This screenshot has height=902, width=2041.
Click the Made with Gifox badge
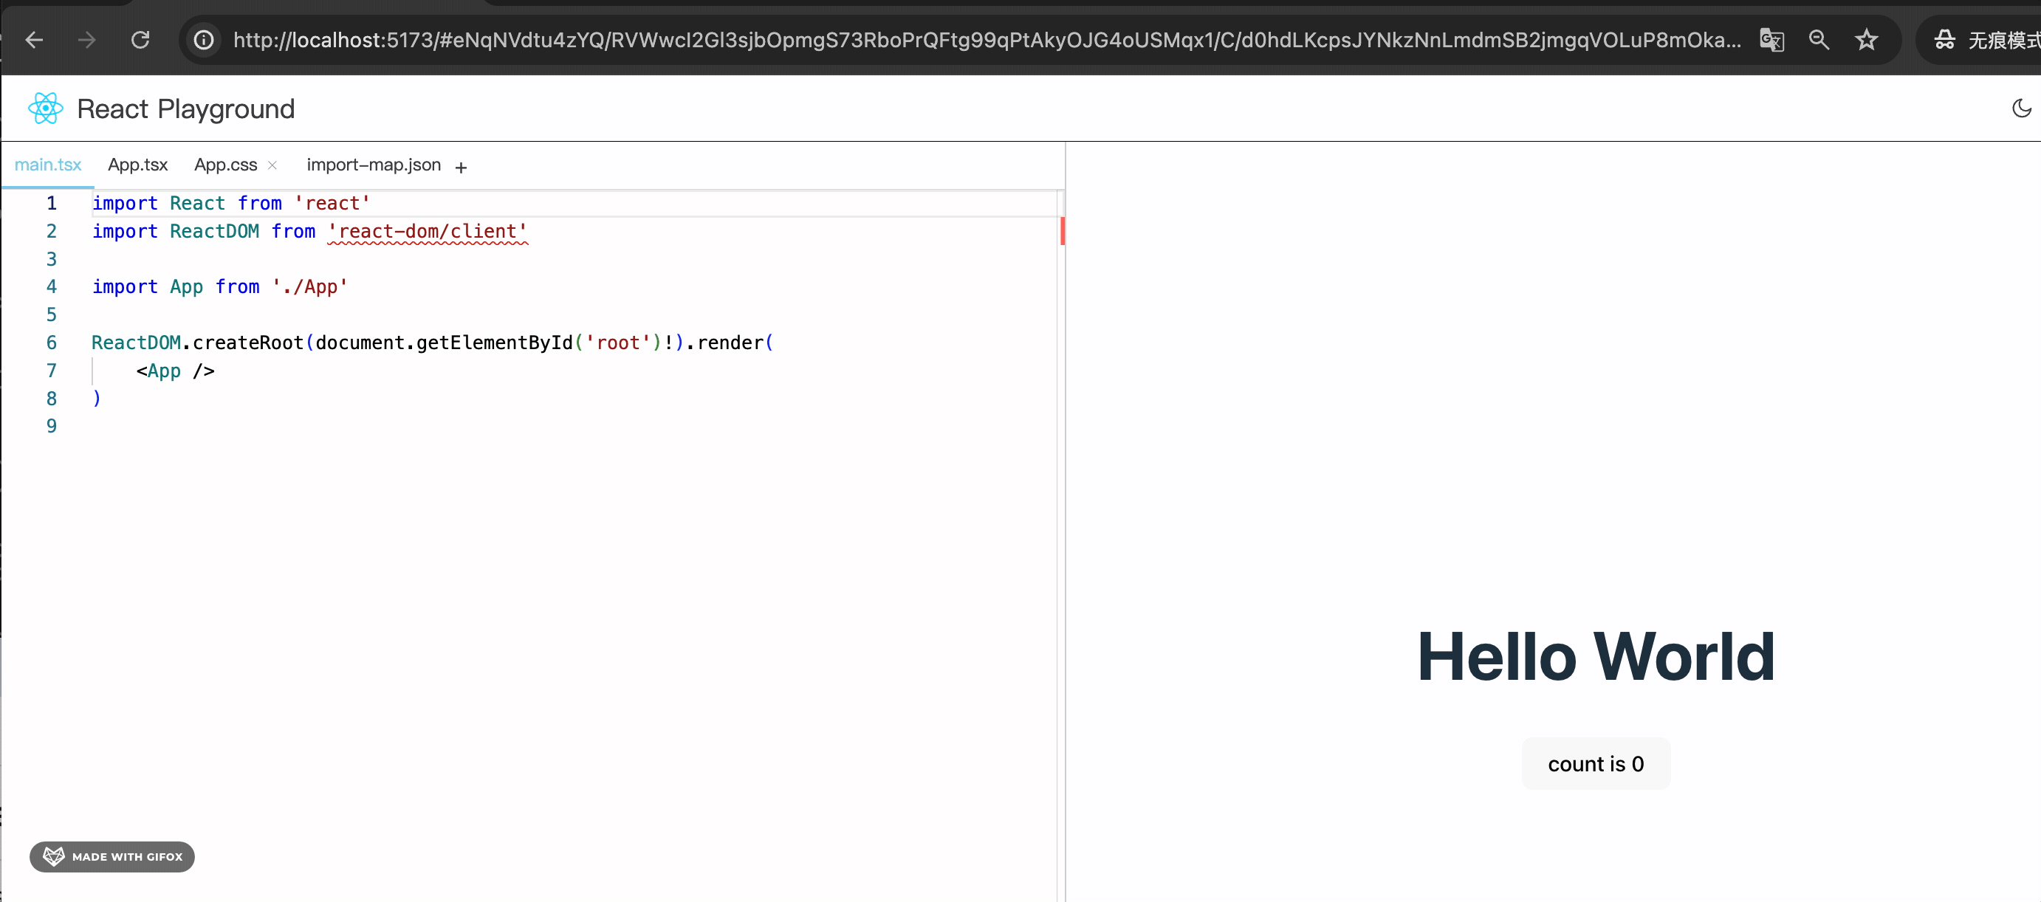point(112,856)
